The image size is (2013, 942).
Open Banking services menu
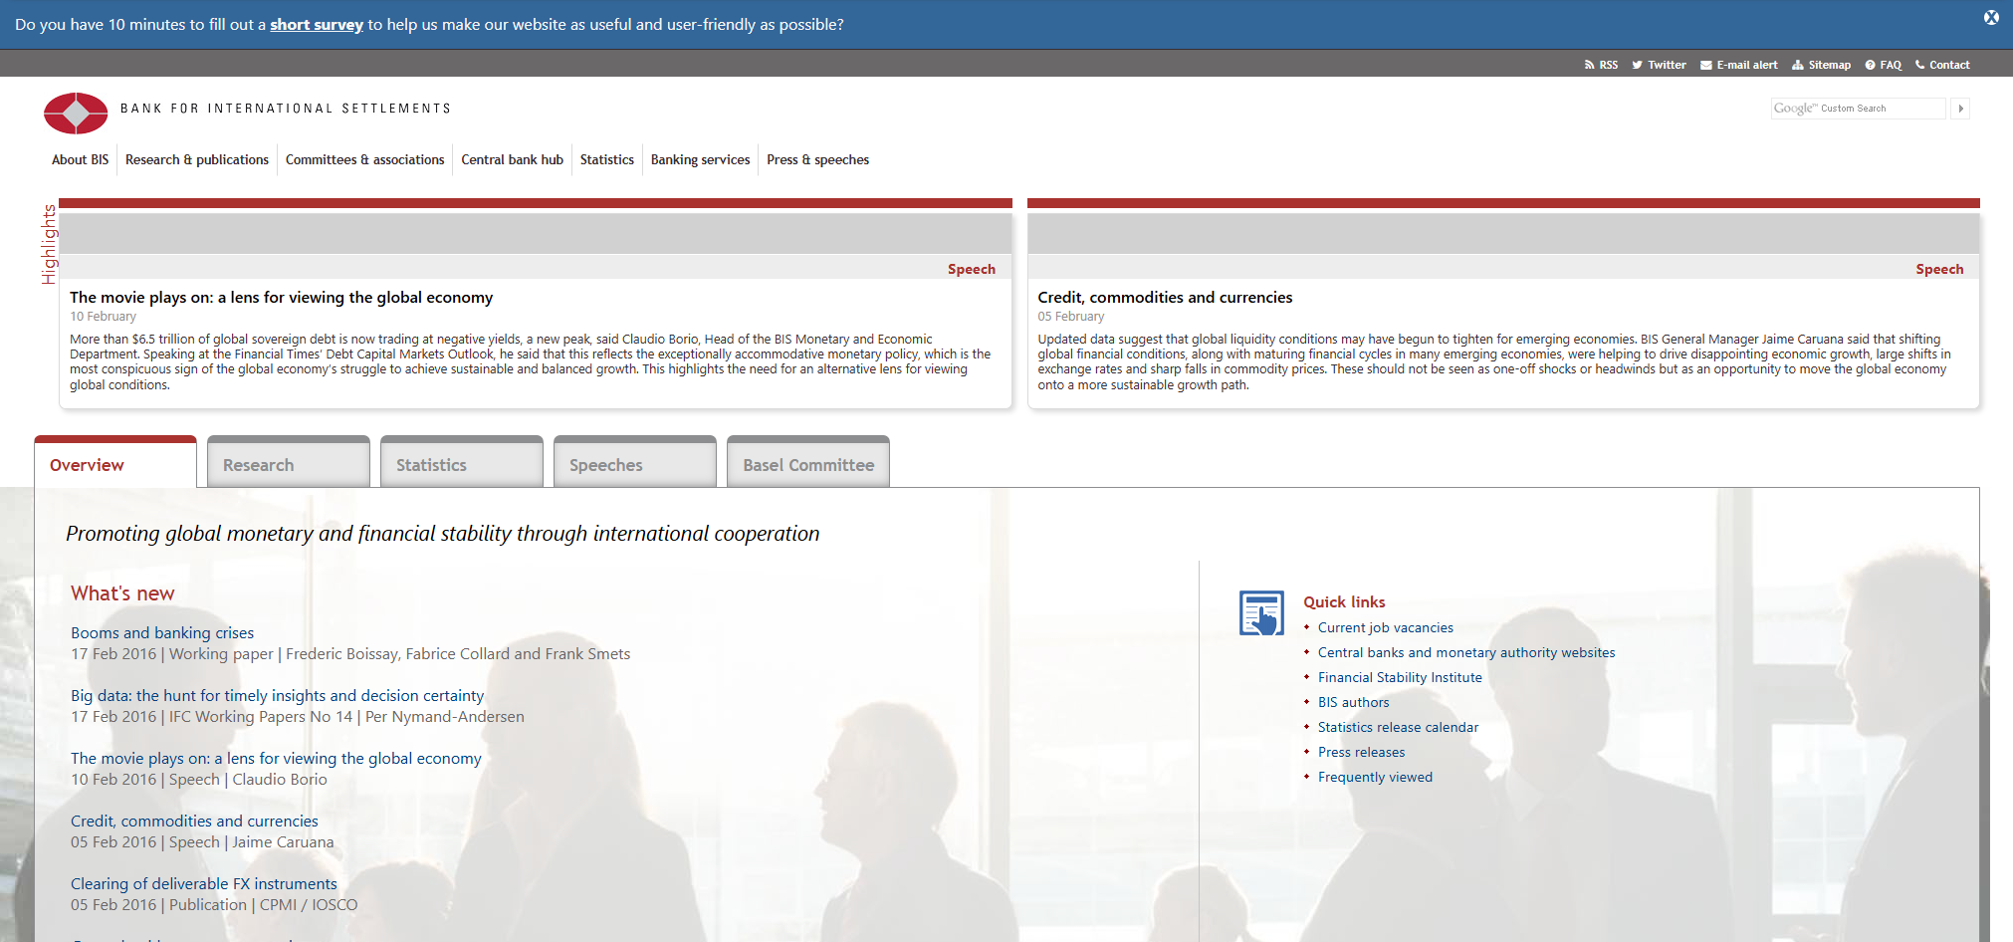[x=700, y=159]
